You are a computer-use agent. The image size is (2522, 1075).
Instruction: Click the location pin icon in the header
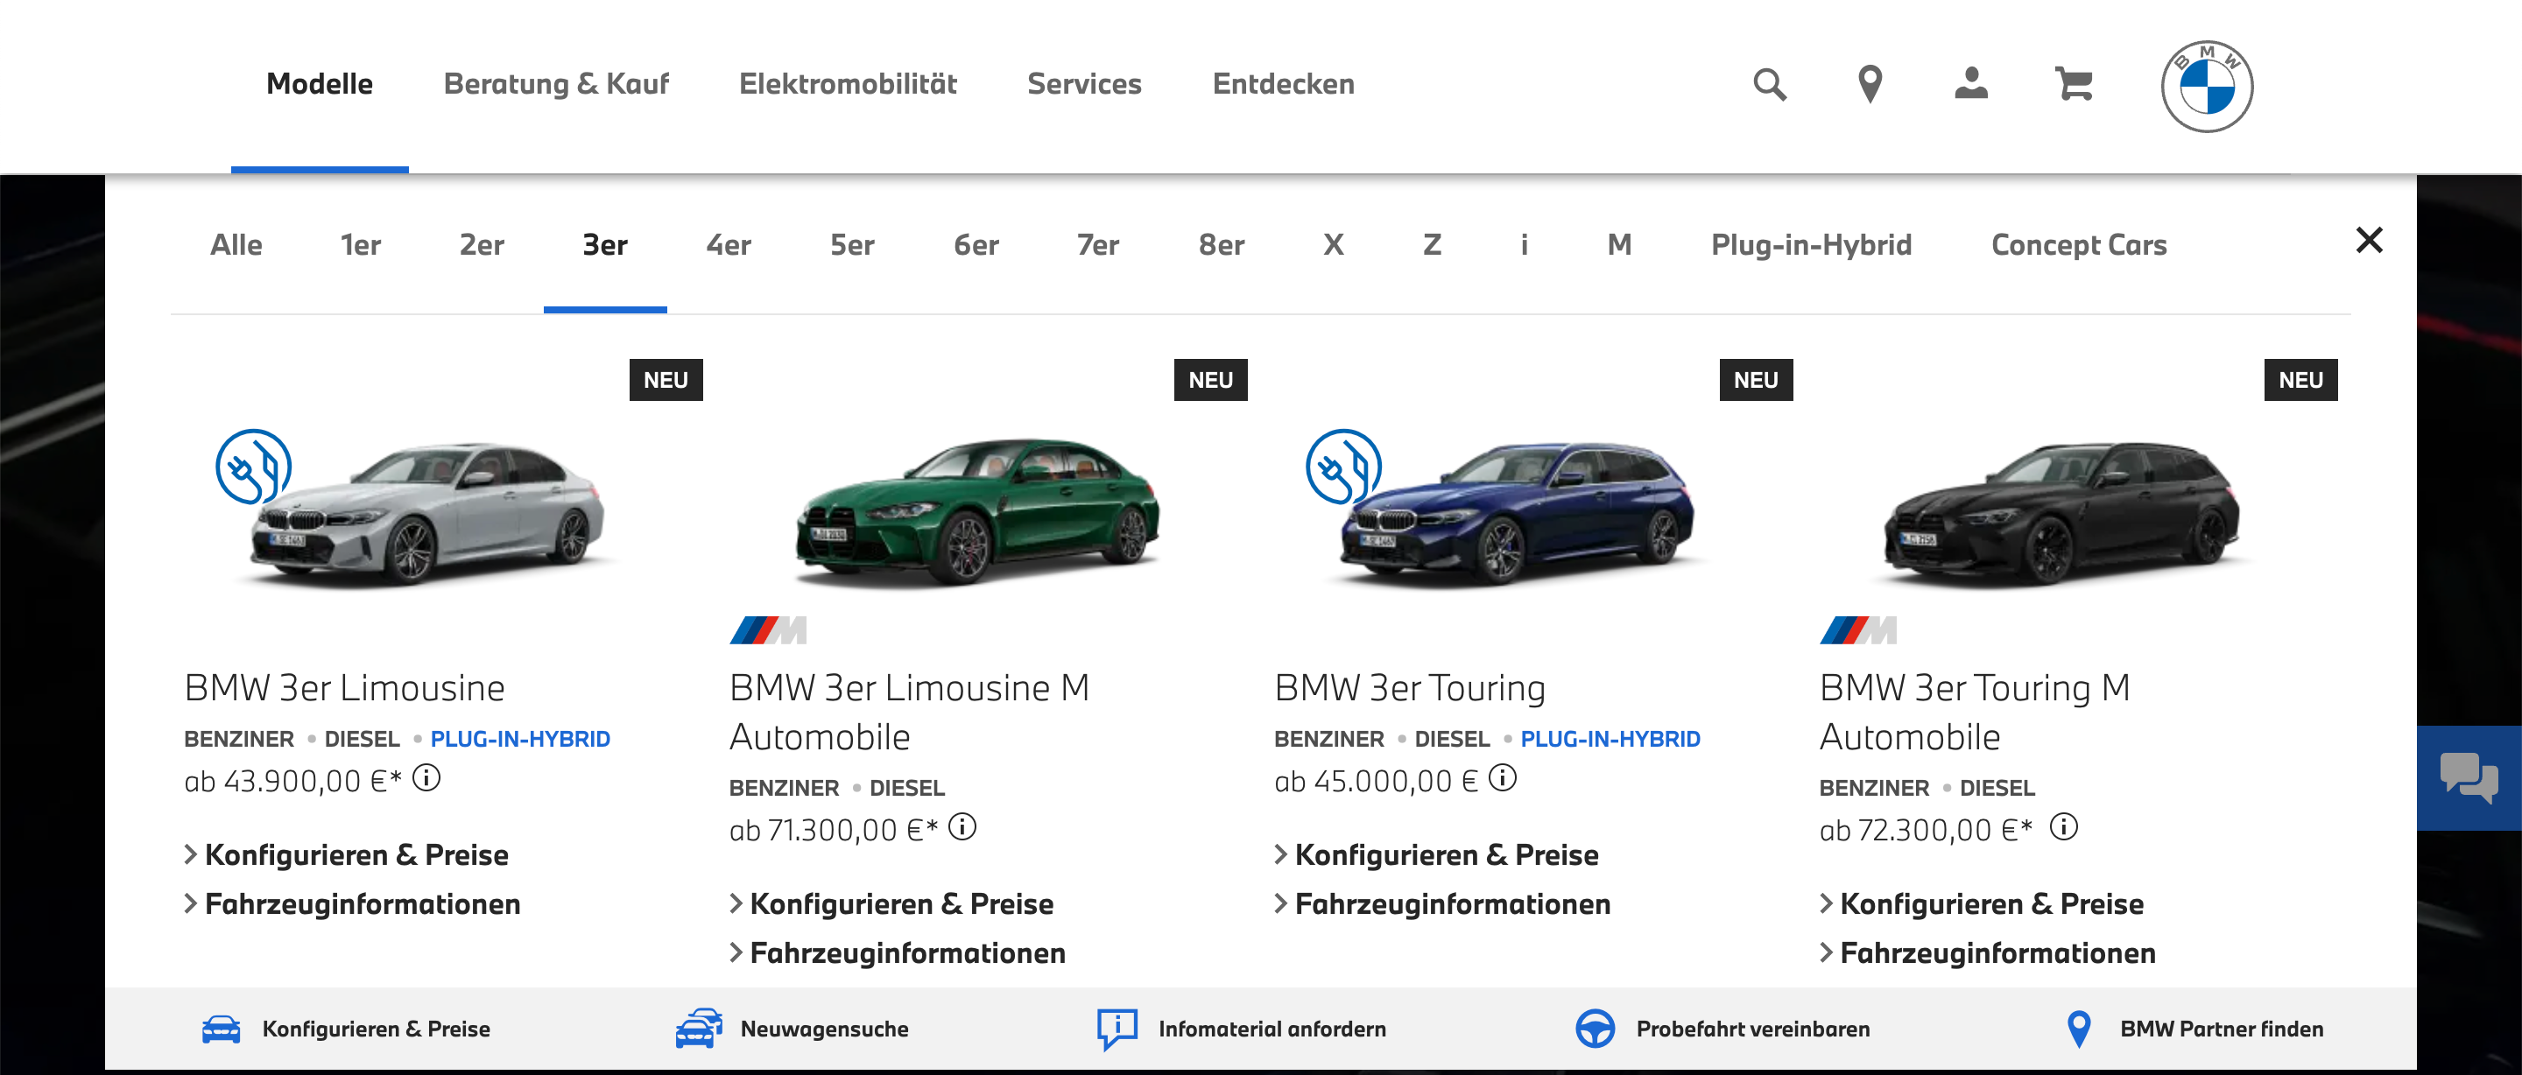(1870, 84)
